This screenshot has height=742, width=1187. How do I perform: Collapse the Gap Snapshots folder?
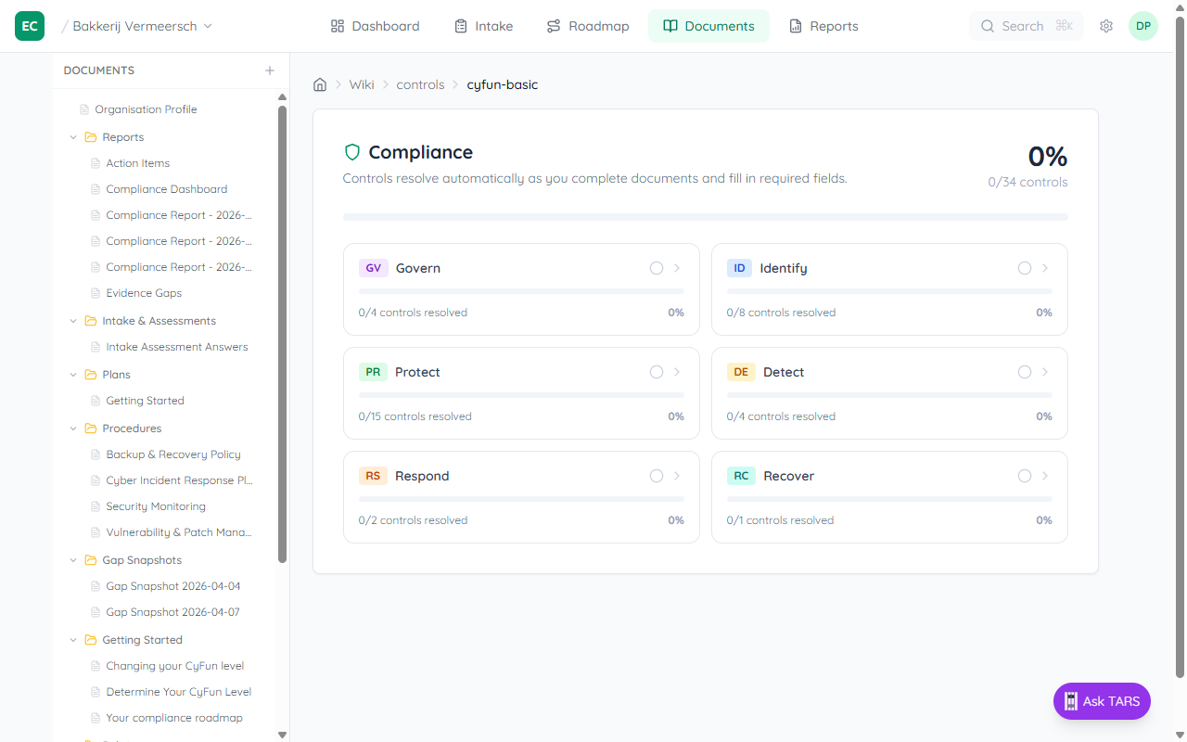(x=73, y=559)
